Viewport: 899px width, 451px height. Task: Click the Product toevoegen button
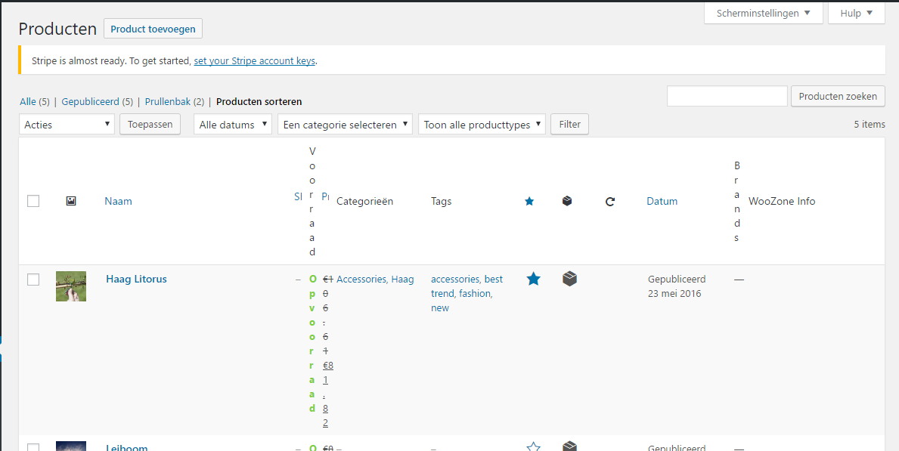tap(153, 29)
